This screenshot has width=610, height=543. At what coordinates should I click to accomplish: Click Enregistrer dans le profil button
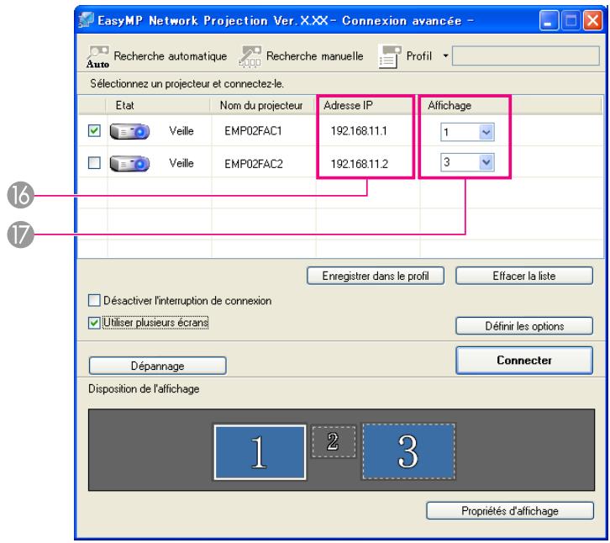pyautogui.click(x=376, y=276)
